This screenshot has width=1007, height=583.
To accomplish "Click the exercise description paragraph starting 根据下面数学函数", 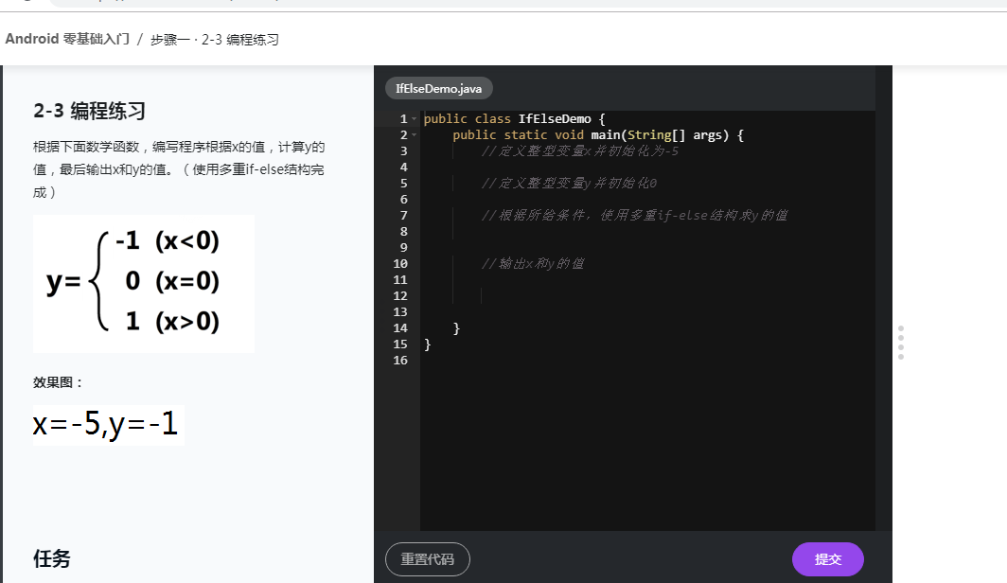I will (179, 169).
